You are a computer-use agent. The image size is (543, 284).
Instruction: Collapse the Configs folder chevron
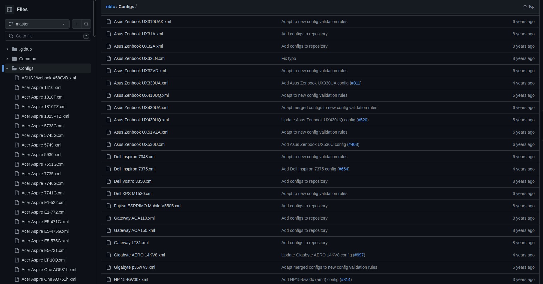[x=7, y=68]
